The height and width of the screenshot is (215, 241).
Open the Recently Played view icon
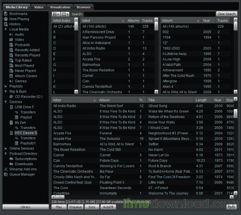(x=11, y=56)
